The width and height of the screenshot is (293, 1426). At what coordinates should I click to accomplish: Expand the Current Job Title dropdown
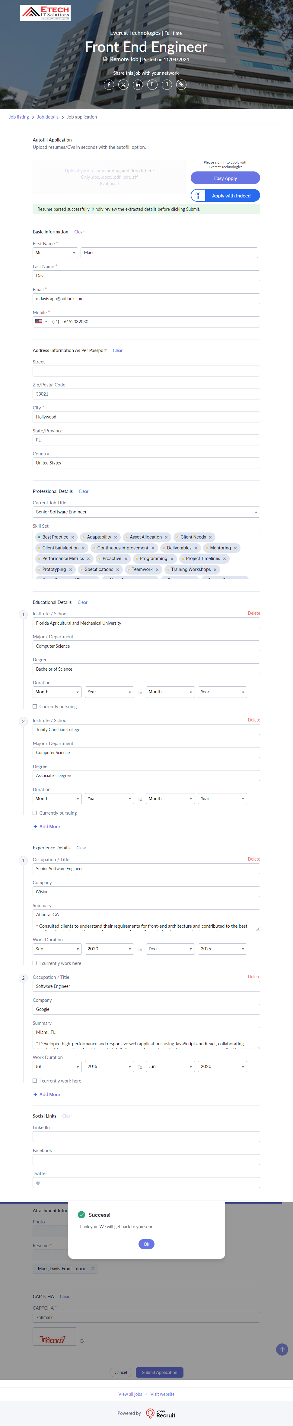point(146,512)
